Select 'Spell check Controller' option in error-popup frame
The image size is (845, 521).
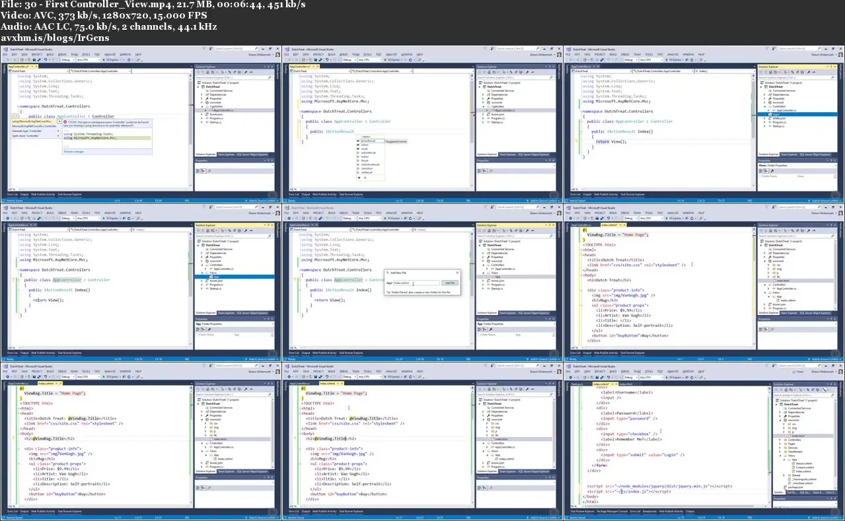36,136
